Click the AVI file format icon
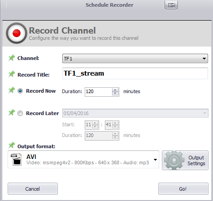Screen dimensions: 213x201 point(16,159)
